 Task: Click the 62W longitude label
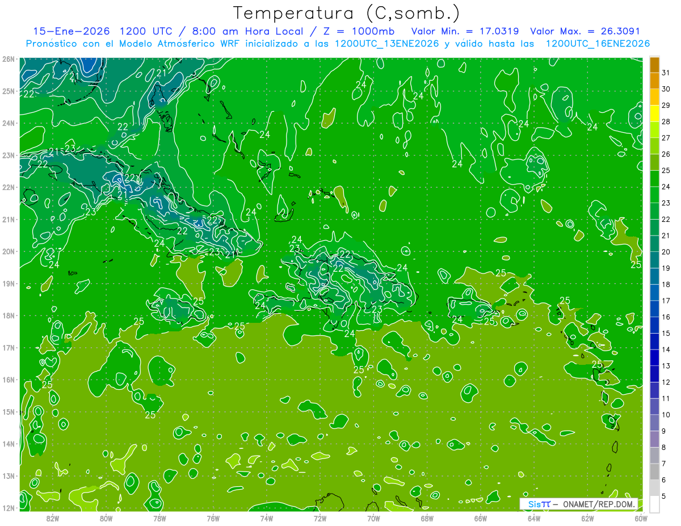[x=587, y=518]
